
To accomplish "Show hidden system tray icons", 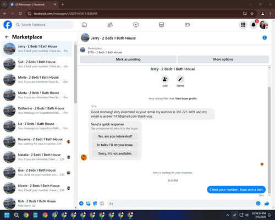I will [228, 215].
